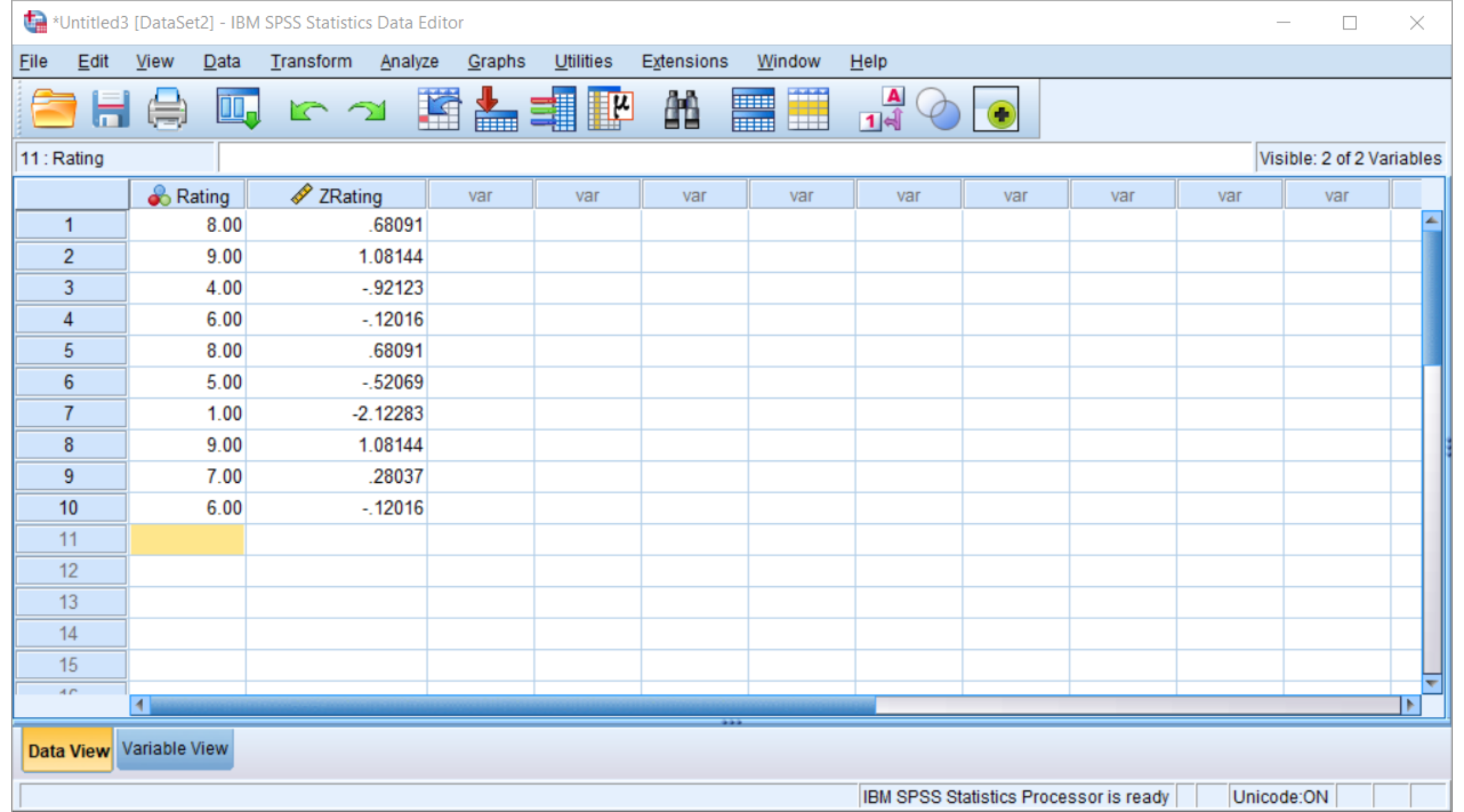1464x812 pixels.
Task: Click Recall recently used dialogs icon
Action: click(x=238, y=110)
